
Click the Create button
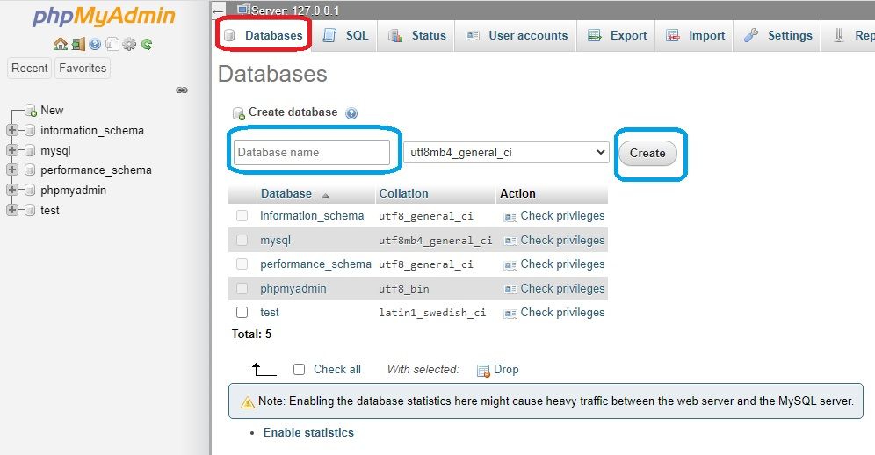click(x=647, y=154)
